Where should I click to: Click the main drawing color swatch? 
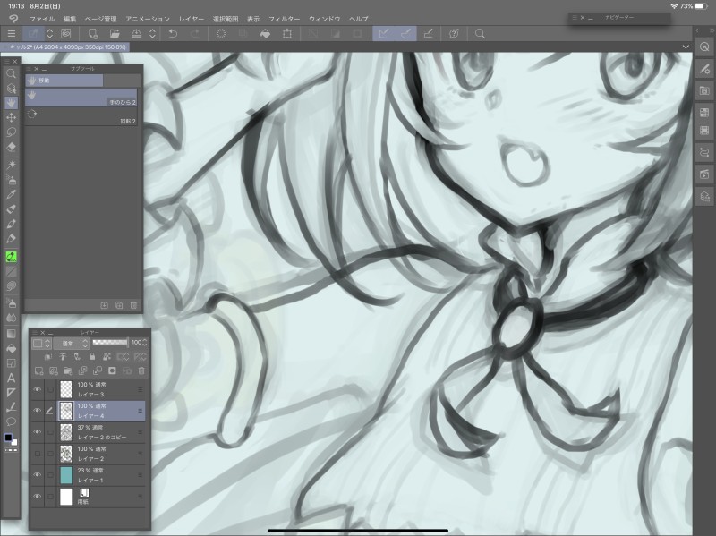tap(8, 438)
